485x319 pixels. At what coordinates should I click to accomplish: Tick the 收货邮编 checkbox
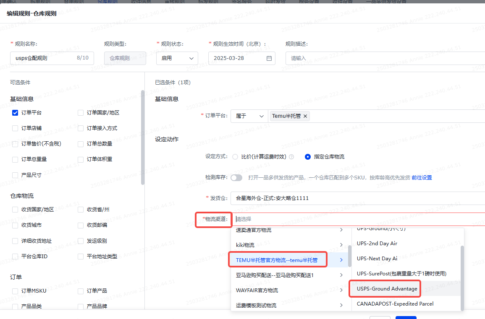click(x=81, y=225)
